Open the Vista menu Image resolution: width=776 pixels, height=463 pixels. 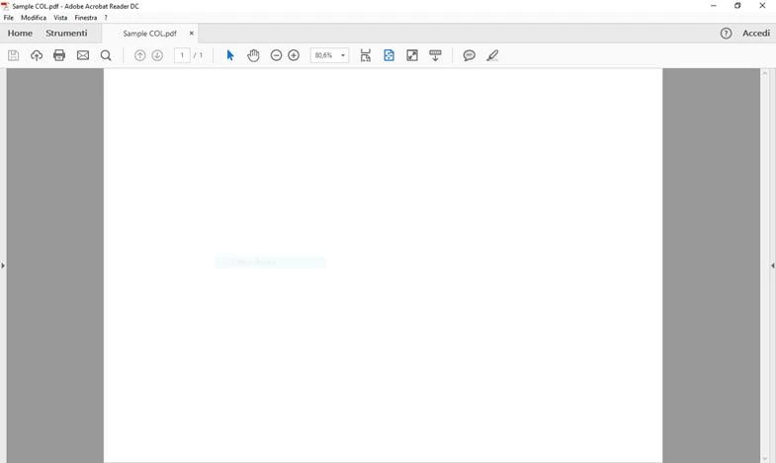point(60,18)
